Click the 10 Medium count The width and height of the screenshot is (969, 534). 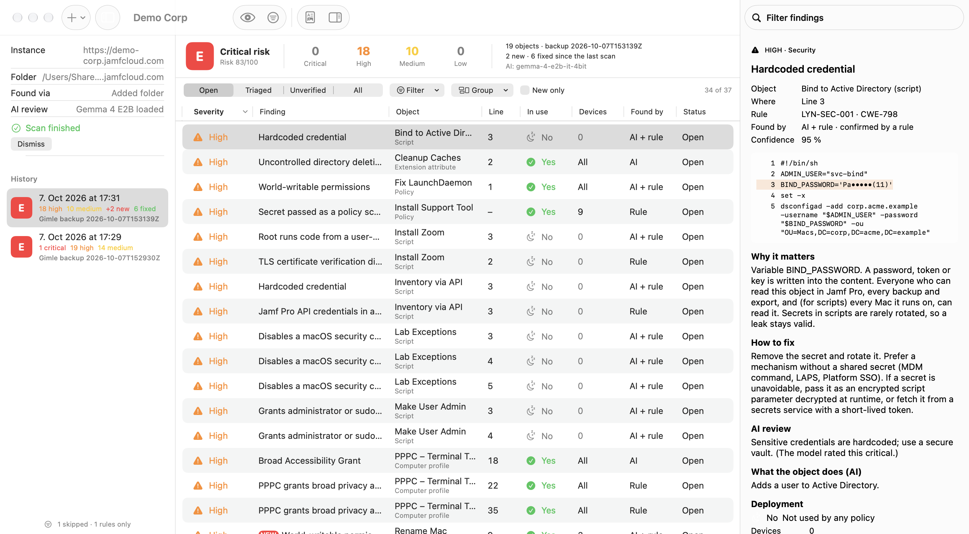tap(412, 56)
